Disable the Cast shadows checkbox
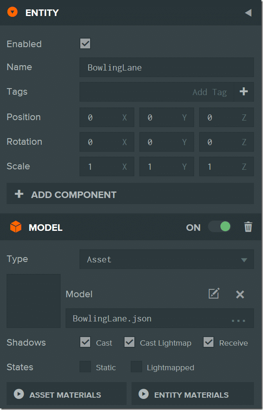This screenshot has height=410, width=263. click(x=85, y=342)
